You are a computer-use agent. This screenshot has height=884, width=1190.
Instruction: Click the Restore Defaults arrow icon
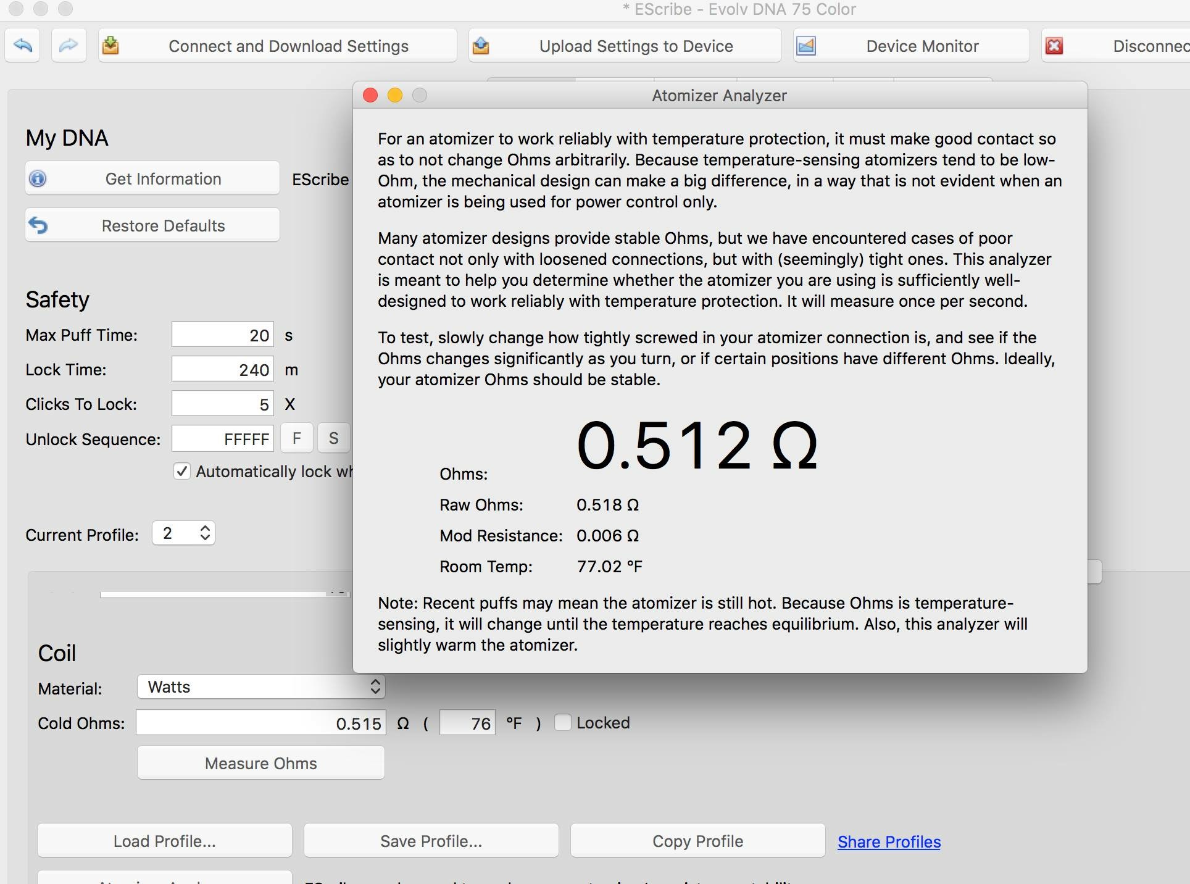38,226
